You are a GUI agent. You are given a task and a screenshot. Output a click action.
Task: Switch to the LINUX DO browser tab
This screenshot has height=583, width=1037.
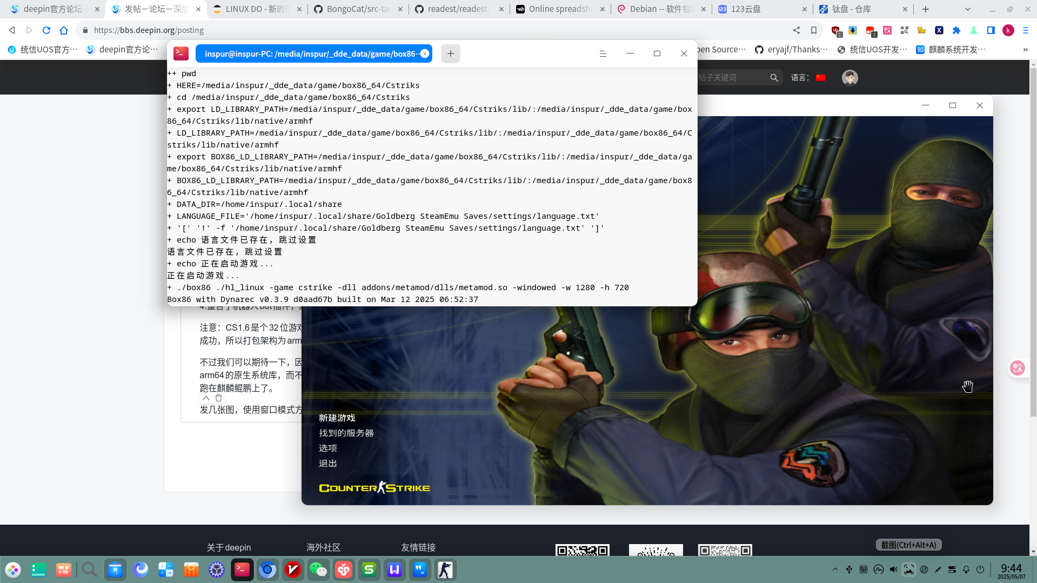tap(257, 9)
